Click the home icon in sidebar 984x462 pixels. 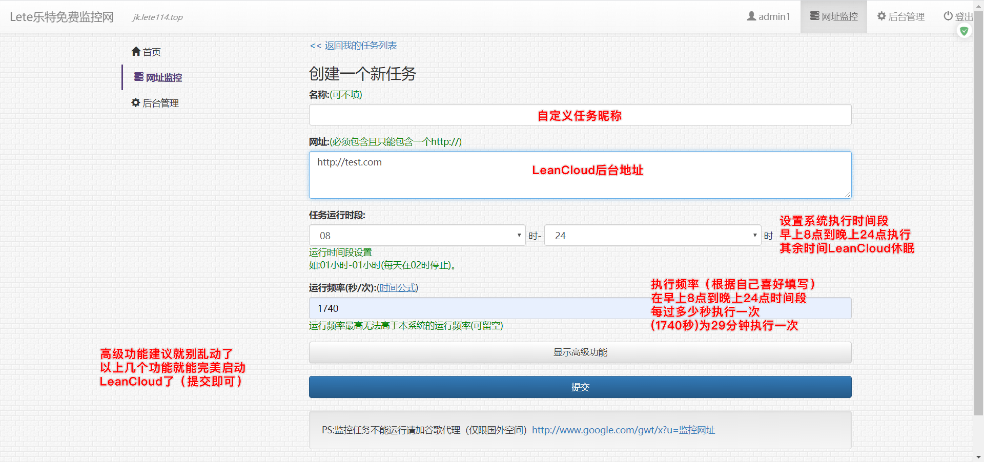pos(136,52)
